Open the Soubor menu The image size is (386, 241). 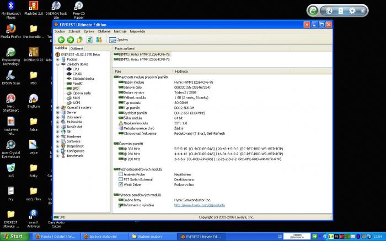coord(60,31)
